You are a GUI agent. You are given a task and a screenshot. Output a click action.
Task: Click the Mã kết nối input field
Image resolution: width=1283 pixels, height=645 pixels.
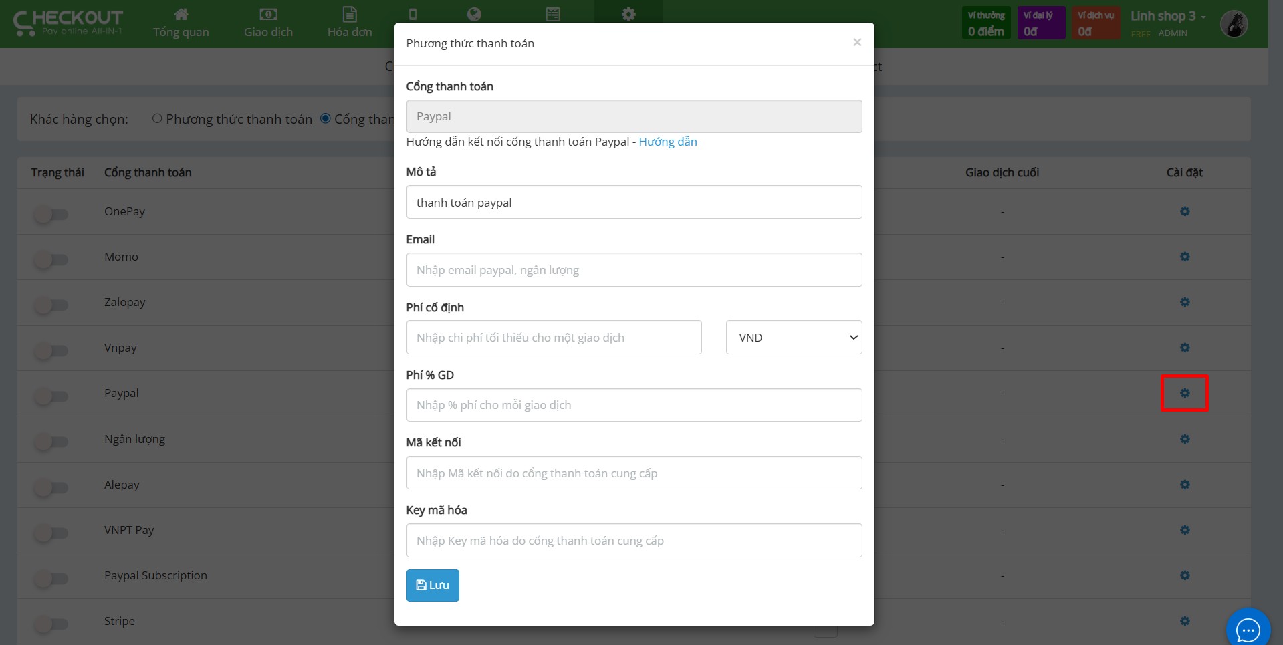[x=634, y=473]
